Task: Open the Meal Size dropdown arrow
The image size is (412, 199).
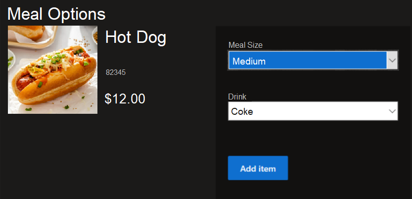Action: 392,61
